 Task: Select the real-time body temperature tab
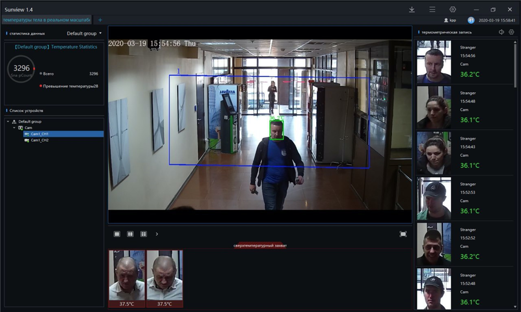tap(46, 20)
